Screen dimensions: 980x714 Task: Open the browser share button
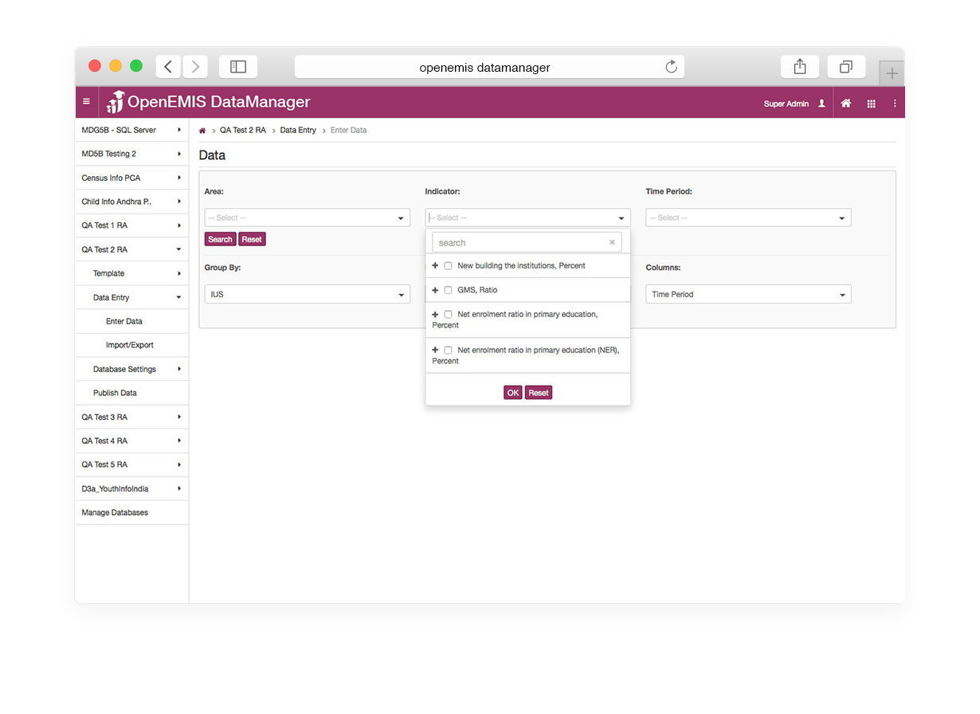click(800, 67)
